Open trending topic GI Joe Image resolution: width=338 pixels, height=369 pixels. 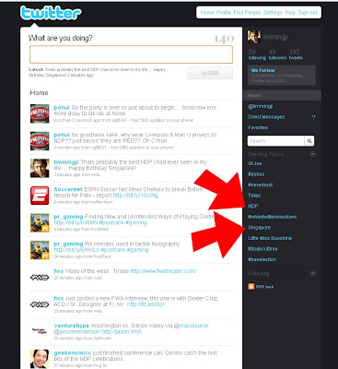tap(255, 163)
